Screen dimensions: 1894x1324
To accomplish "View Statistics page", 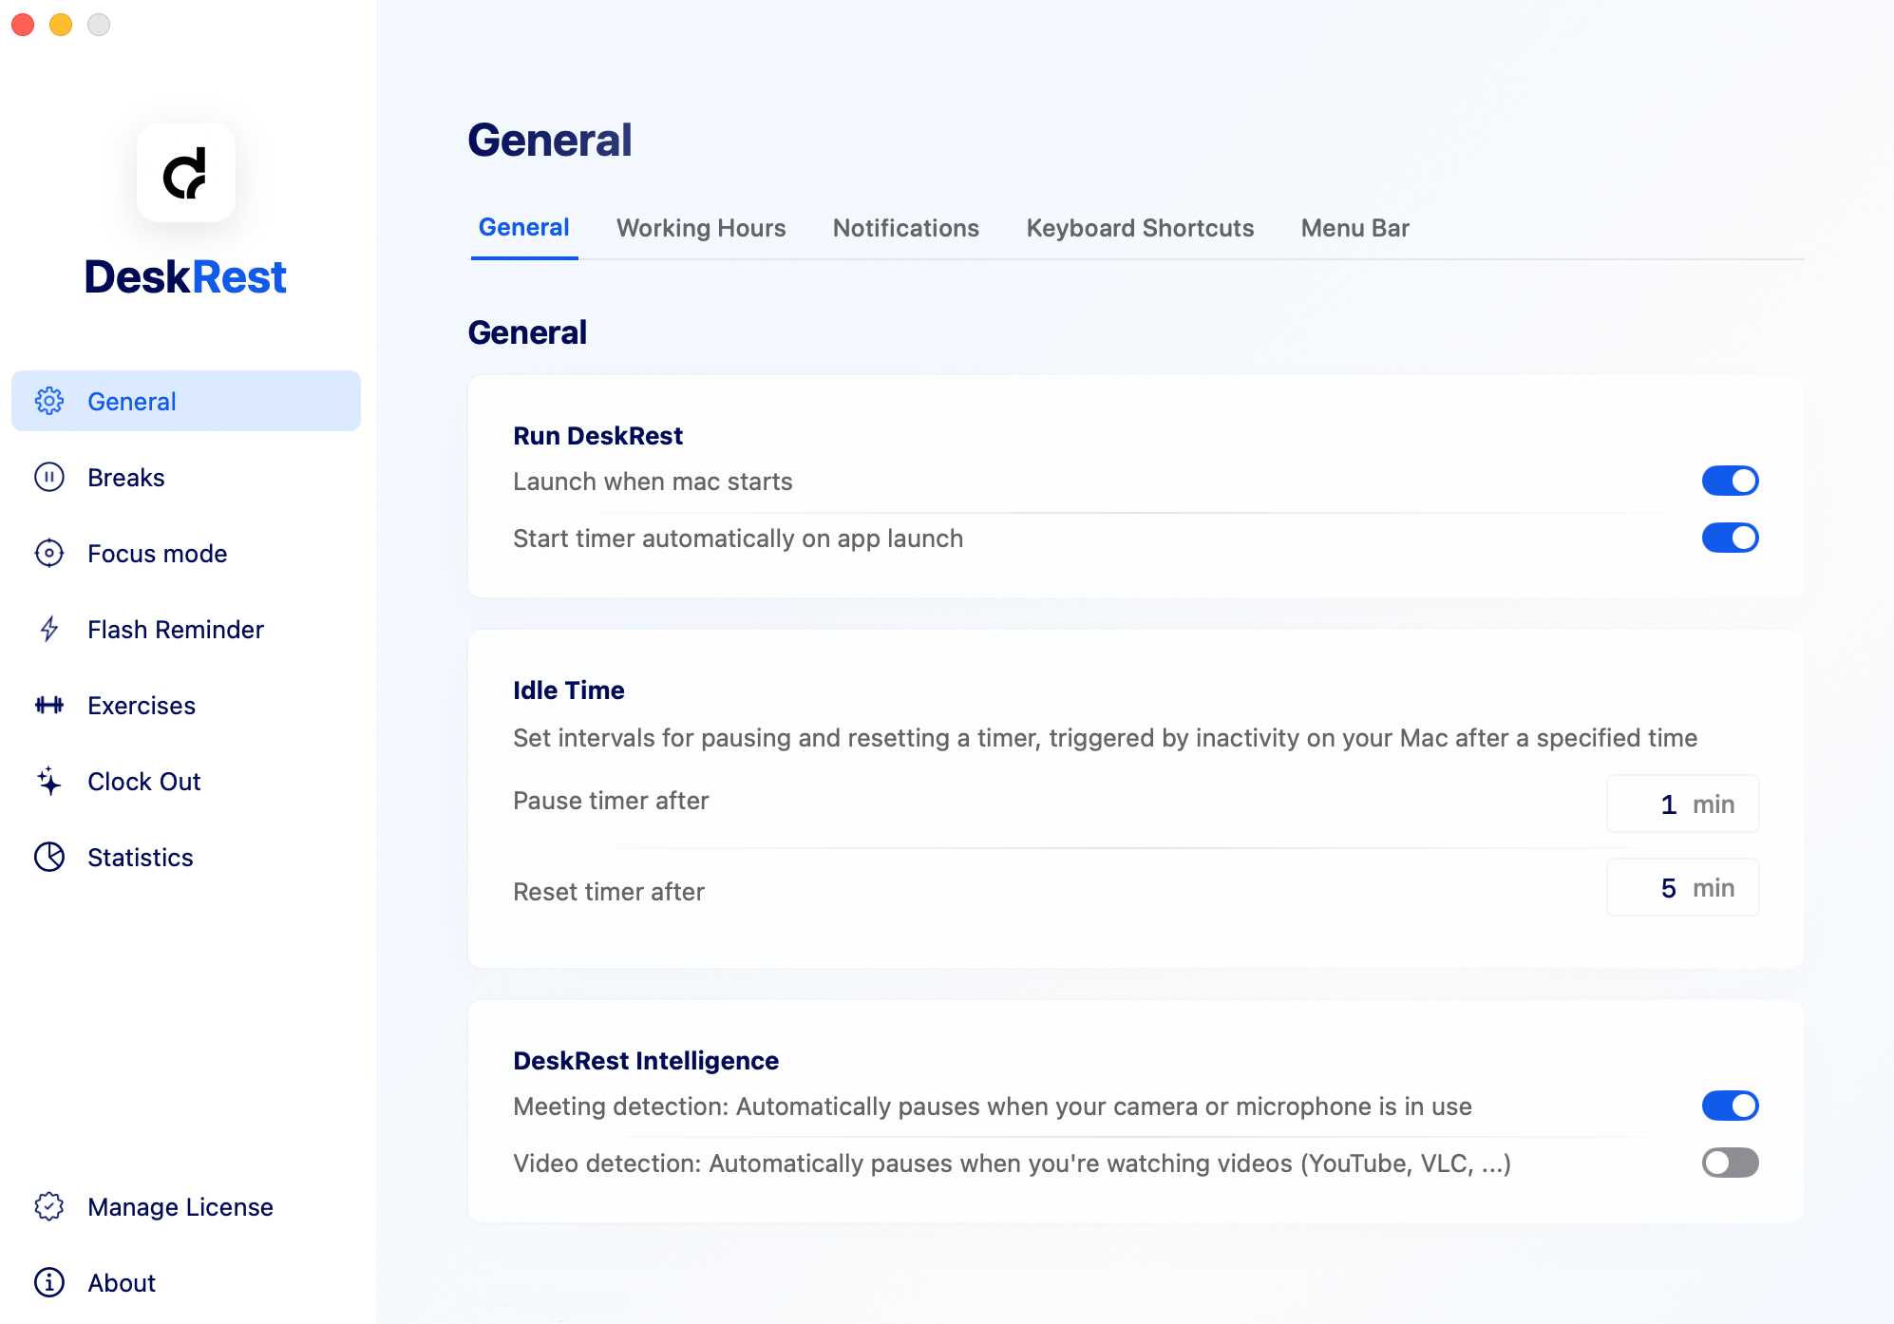I will pyautogui.click(x=186, y=857).
